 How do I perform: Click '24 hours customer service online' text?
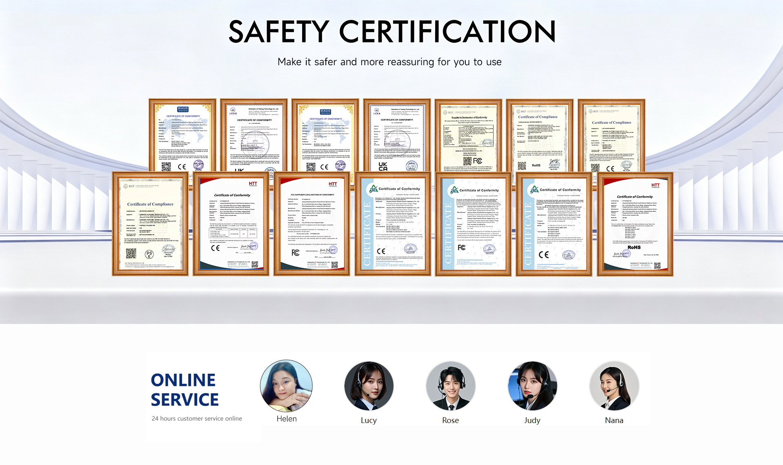point(197,419)
